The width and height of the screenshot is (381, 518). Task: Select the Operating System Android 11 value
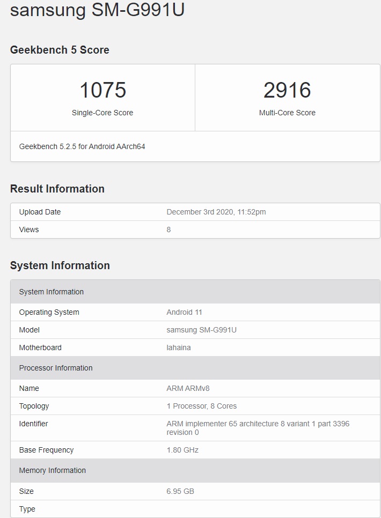point(185,312)
